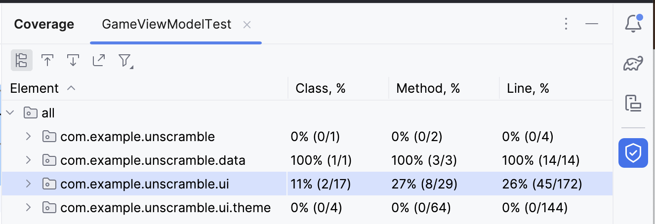
Task: Collapse the 'all' tree node
Action: tap(10, 113)
